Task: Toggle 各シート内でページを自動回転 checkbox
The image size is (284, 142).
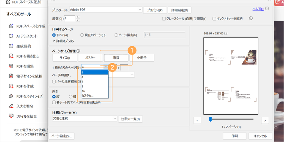Action: point(54,102)
